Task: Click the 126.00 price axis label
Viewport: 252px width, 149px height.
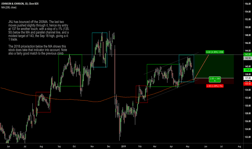Action: [x=248, y=121]
